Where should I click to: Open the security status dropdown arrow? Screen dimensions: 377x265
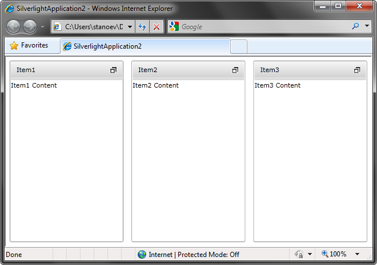pyautogui.click(x=310, y=254)
